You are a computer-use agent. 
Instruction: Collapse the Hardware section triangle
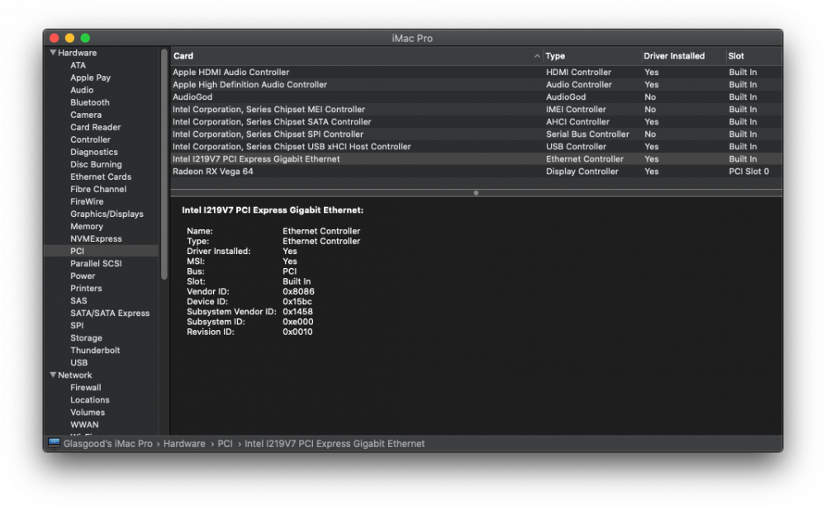[53, 53]
